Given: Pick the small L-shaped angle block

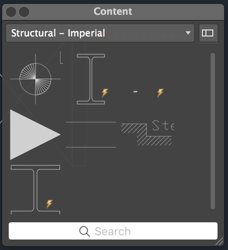Looking at the screenshot, I should click(62, 58).
